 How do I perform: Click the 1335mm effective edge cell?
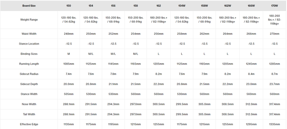[x=274, y=124]
